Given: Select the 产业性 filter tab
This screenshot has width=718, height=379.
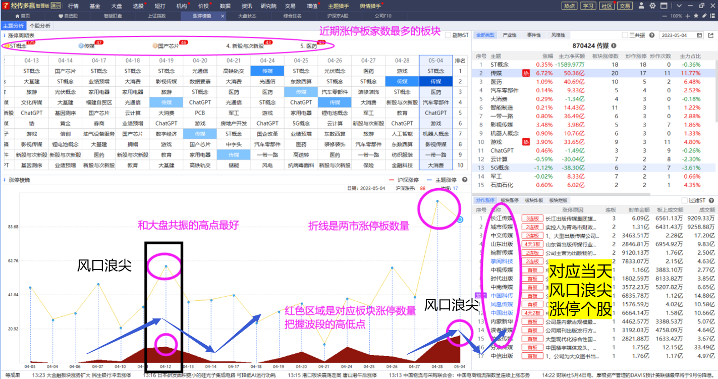Looking at the screenshot, I should pos(510,35).
